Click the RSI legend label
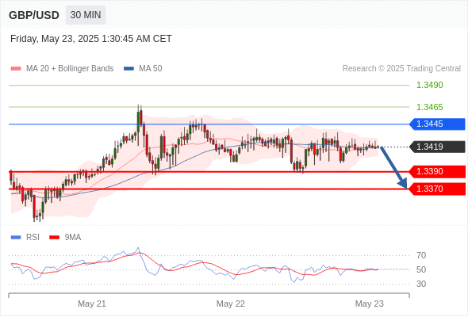Image resolution: width=468 pixels, height=317 pixels. tap(33, 238)
